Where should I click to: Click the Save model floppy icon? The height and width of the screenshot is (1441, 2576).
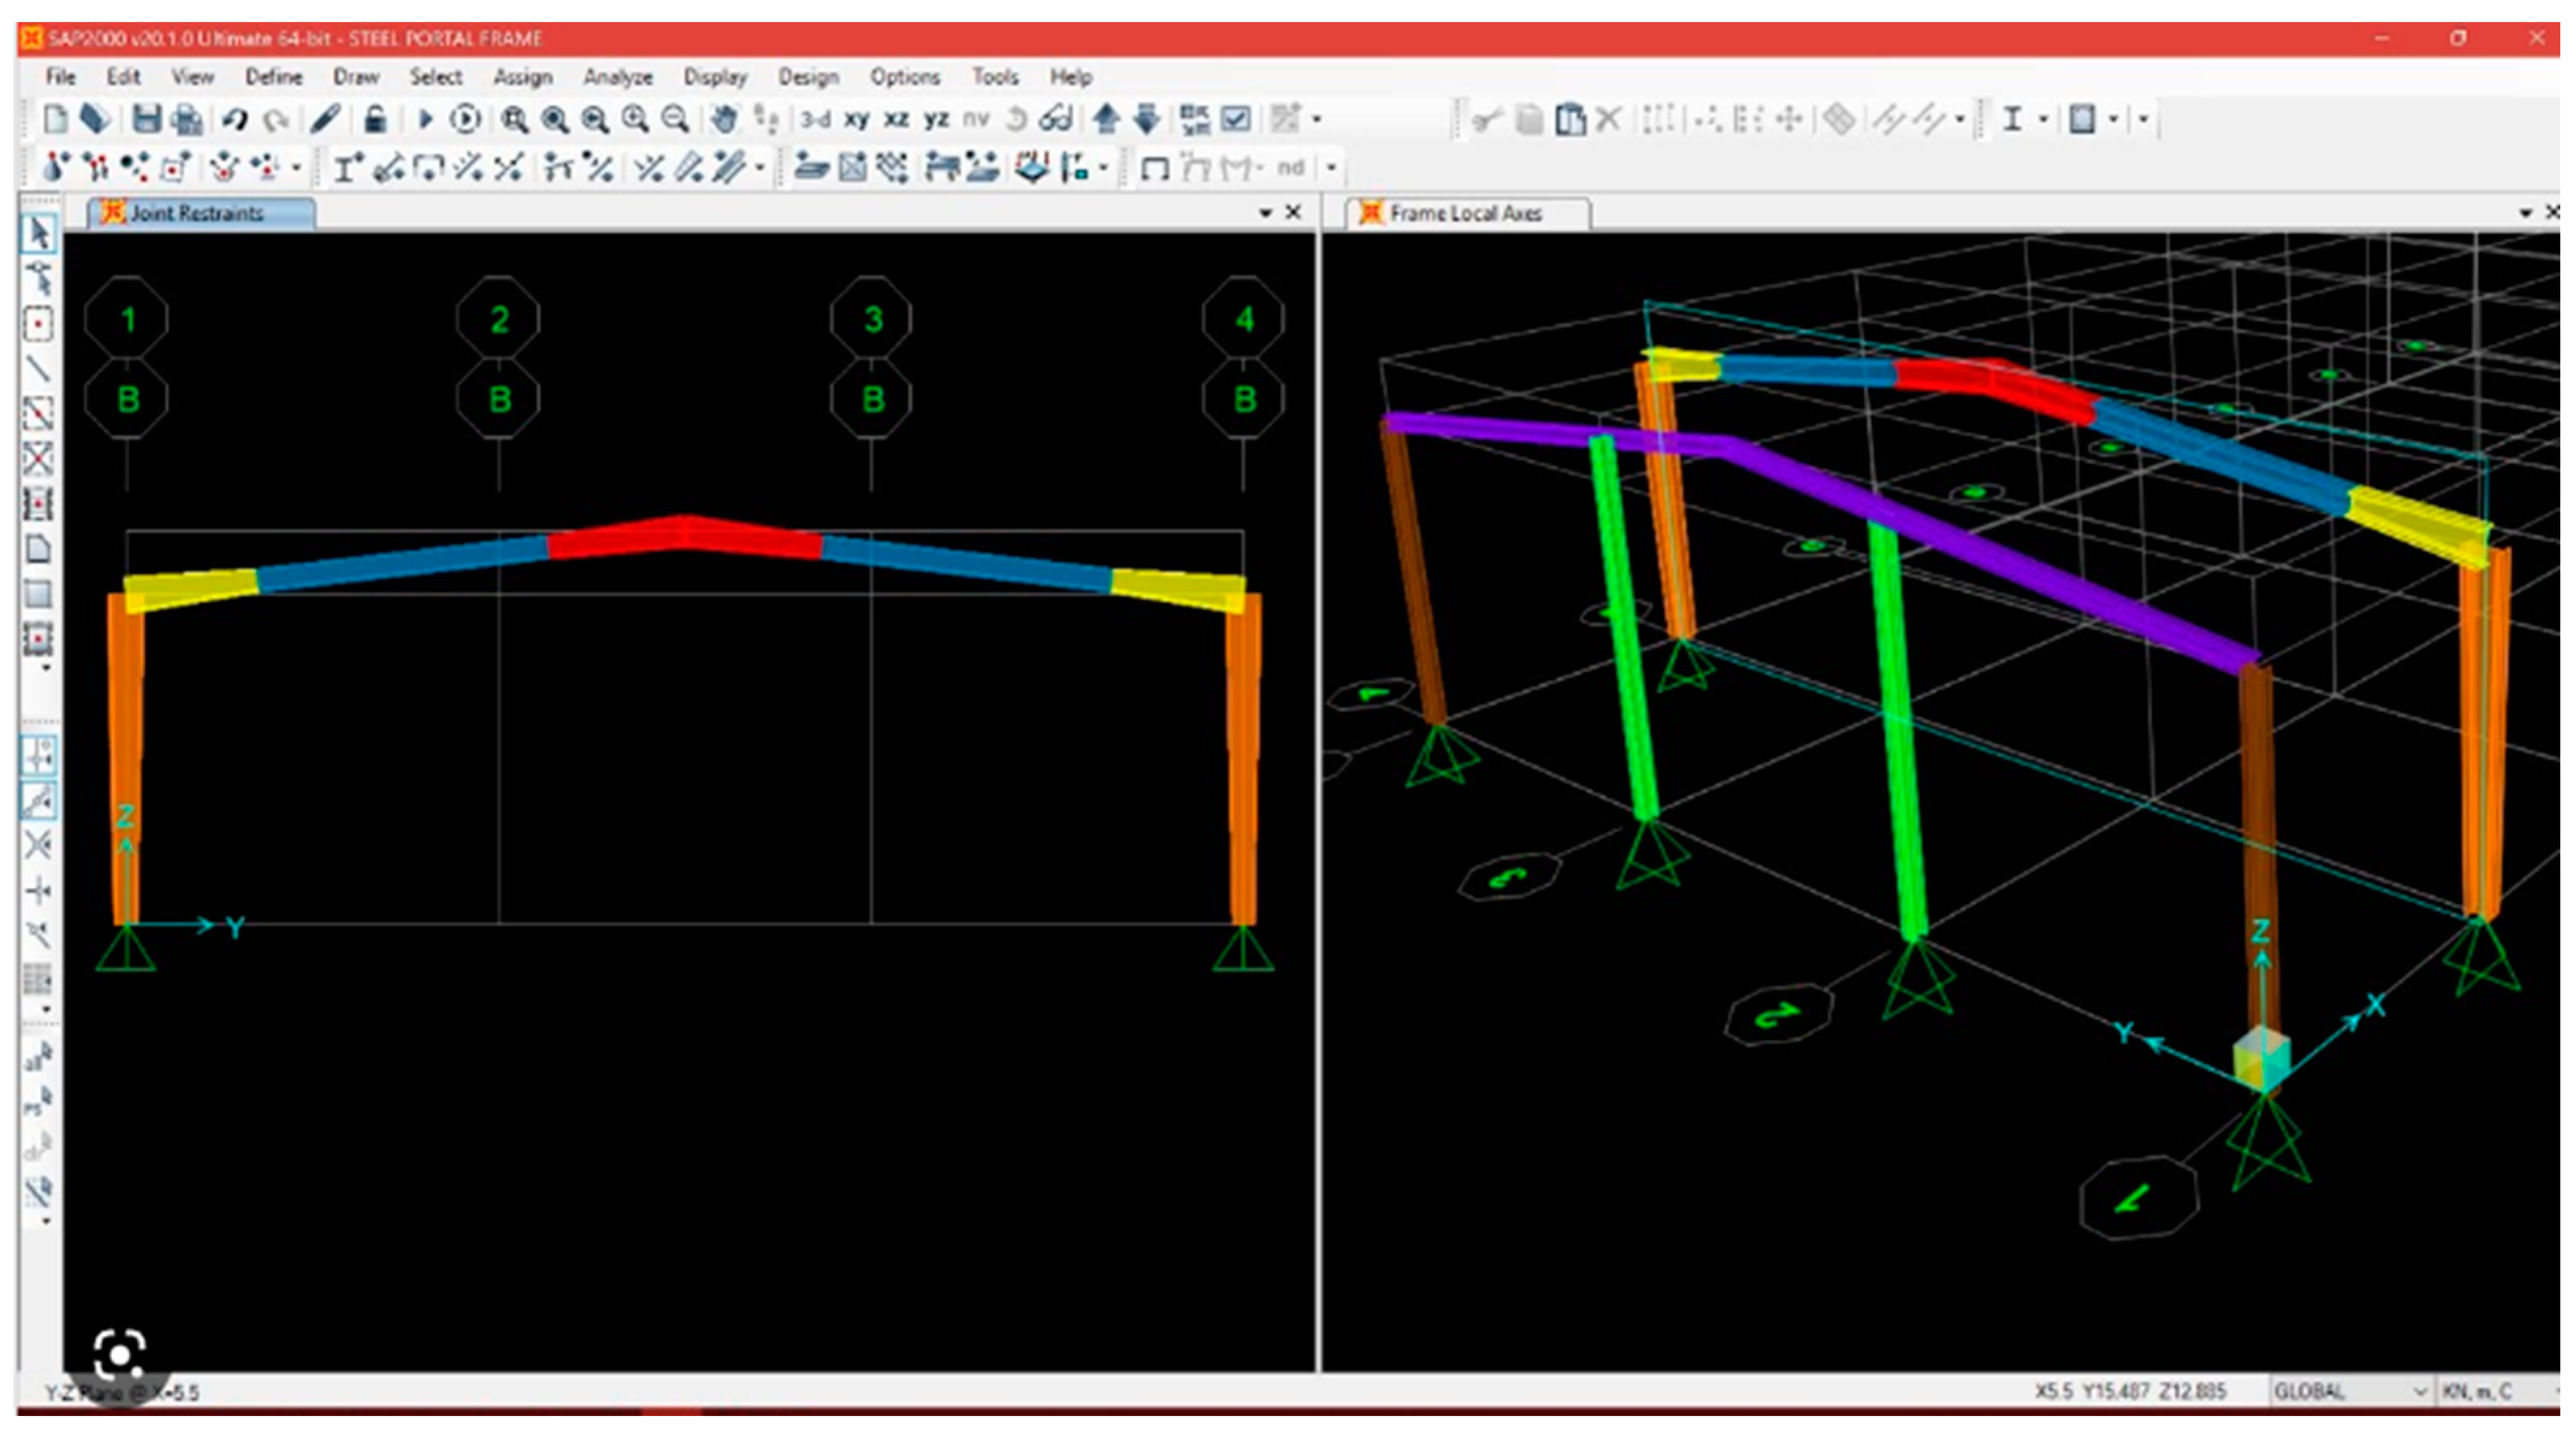tap(147, 120)
